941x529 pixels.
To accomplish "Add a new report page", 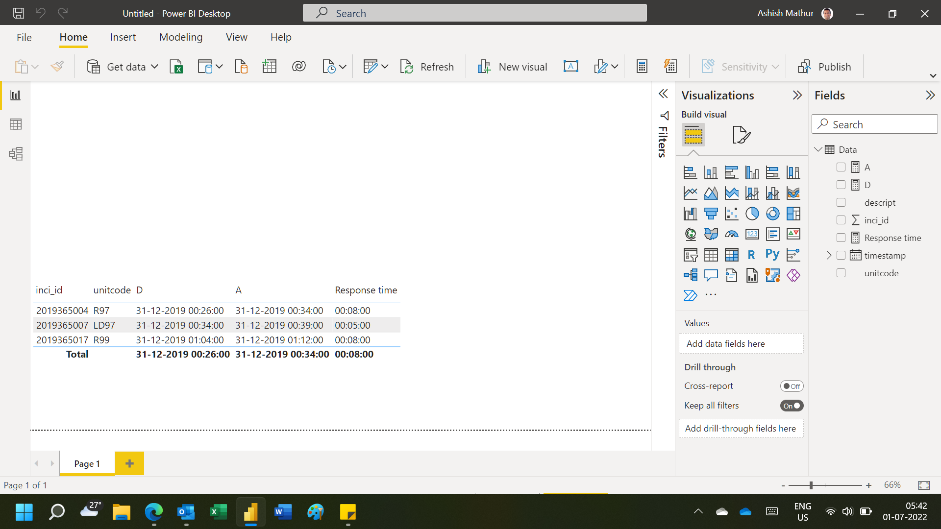I will [x=129, y=463].
